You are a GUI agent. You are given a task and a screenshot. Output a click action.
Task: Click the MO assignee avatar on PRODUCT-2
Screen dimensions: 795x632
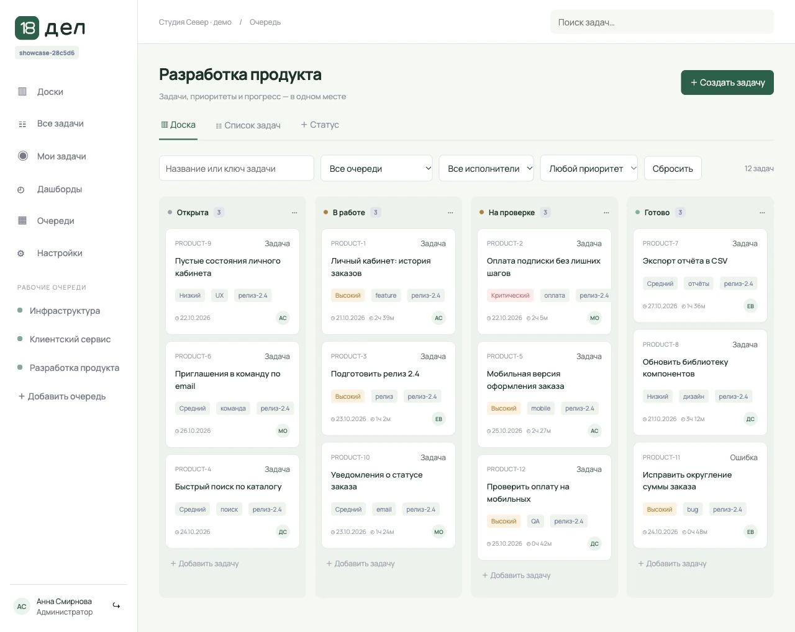click(594, 318)
